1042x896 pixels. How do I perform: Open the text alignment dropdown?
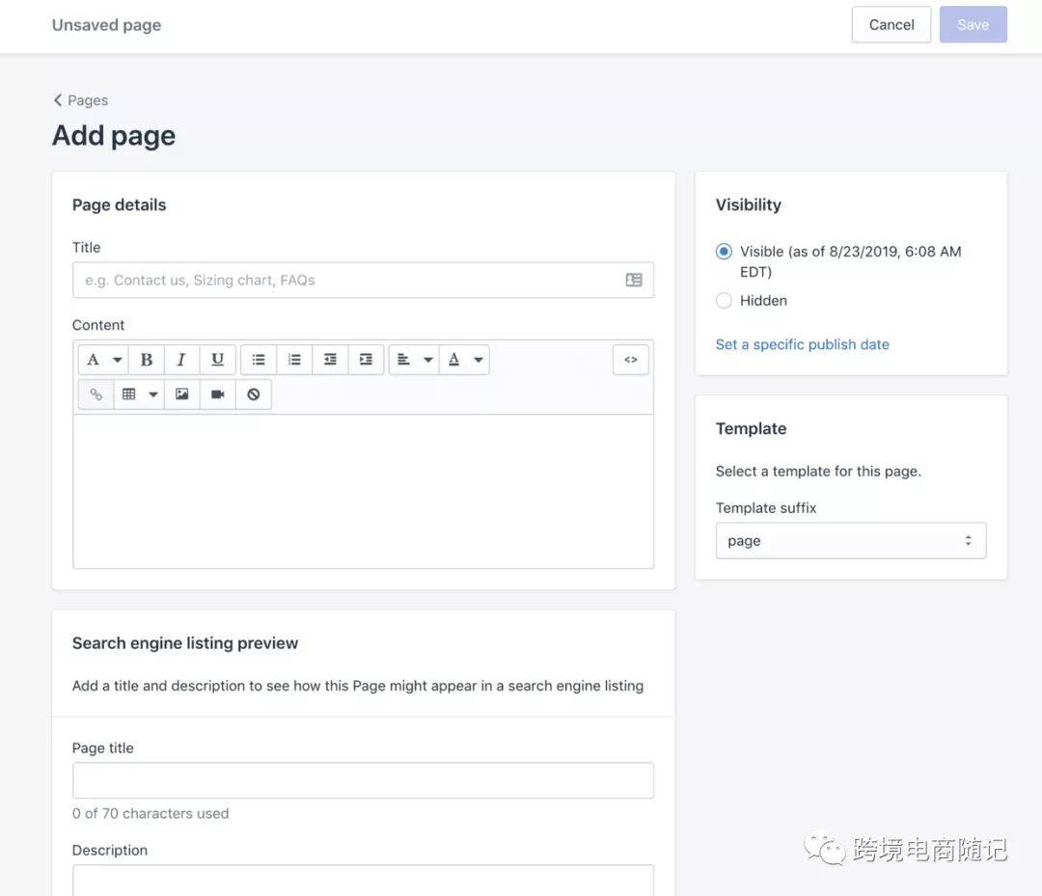(414, 360)
